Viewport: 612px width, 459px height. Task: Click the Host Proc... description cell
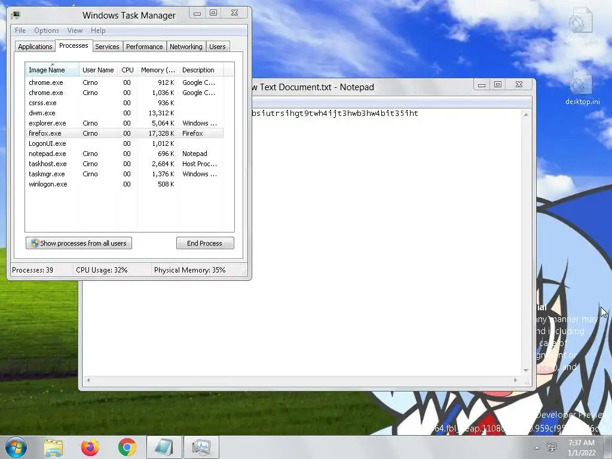click(200, 164)
